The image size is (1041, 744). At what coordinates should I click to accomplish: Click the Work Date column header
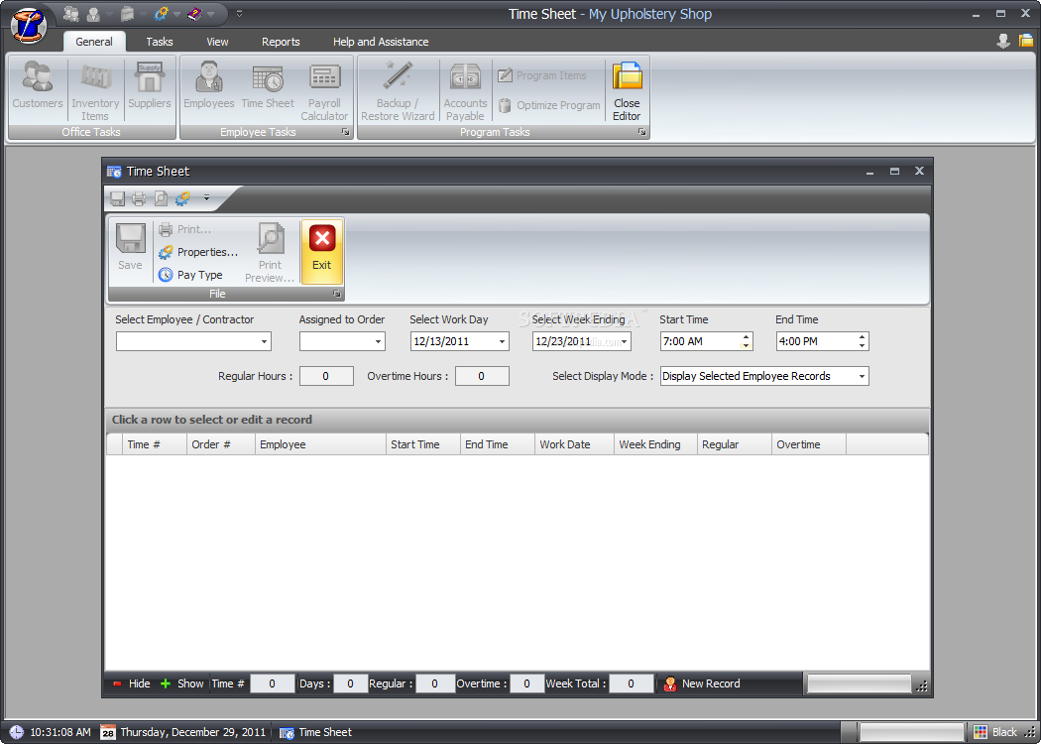[574, 444]
